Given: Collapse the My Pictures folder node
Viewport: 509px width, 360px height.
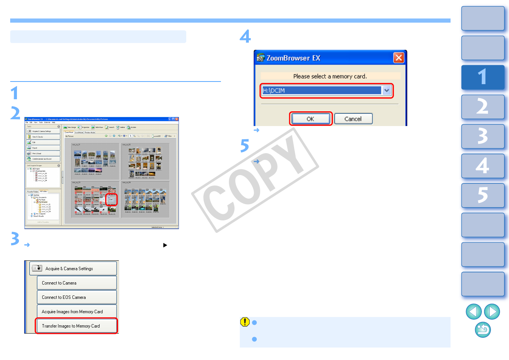Looking at the screenshot, I should pyautogui.click(x=35, y=202).
